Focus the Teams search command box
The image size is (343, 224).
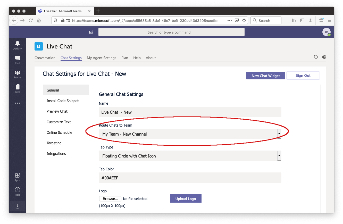(x=171, y=32)
